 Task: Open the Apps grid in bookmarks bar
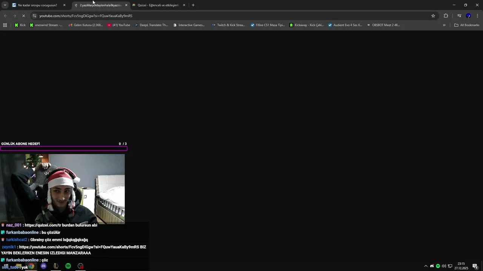coord(5,25)
